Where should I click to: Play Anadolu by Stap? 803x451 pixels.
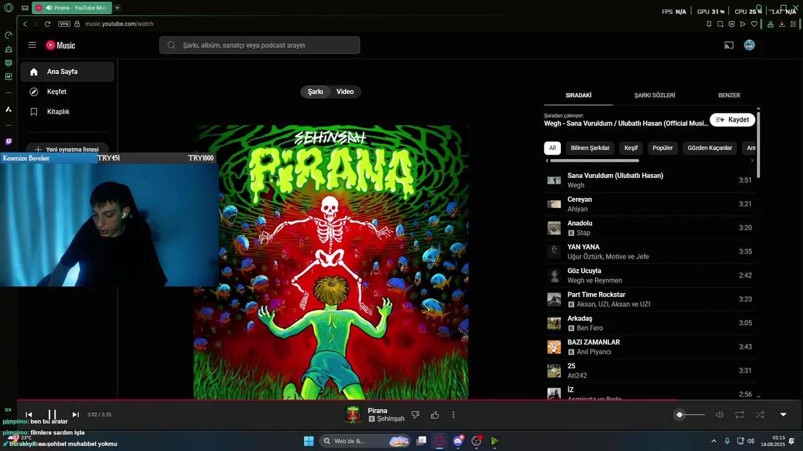[649, 228]
